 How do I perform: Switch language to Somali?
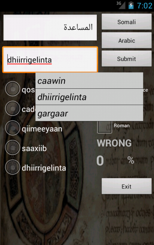tap(126, 22)
